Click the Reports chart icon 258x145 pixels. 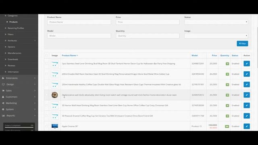tap(3, 116)
